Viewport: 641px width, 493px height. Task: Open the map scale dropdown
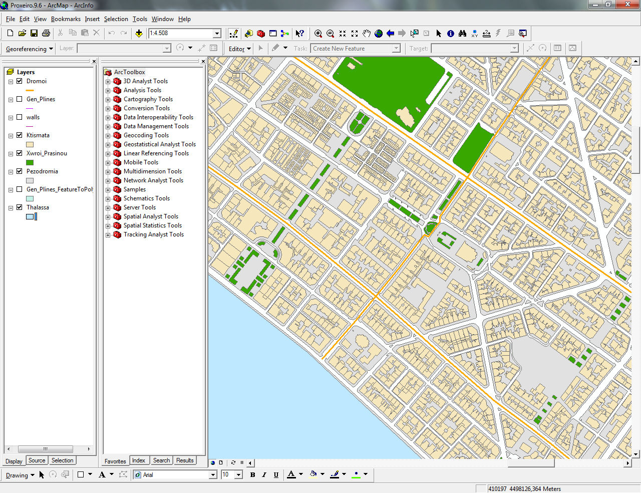(x=217, y=33)
